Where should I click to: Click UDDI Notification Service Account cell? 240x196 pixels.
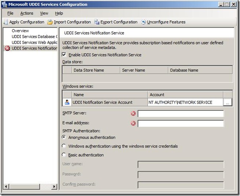(x=110, y=102)
